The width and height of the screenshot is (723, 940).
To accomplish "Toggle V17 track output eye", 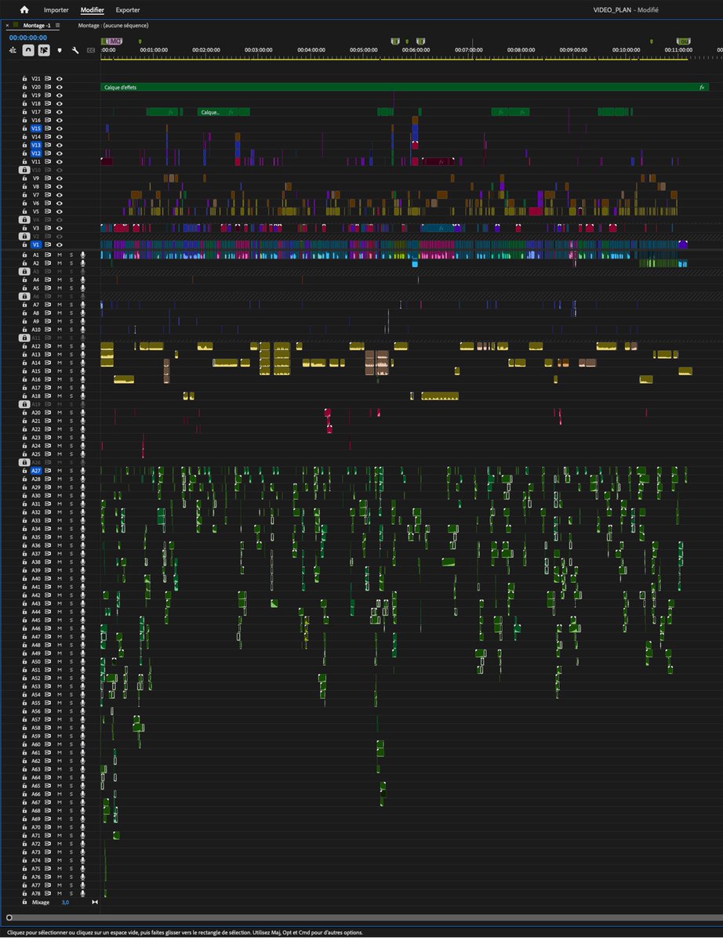I will pos(59,112).
